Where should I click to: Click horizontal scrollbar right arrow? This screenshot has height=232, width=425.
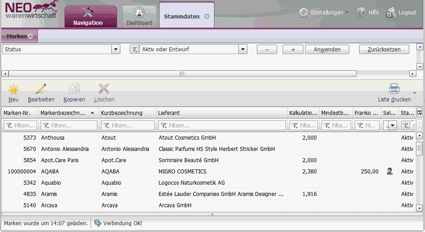[x=412, y=74]
